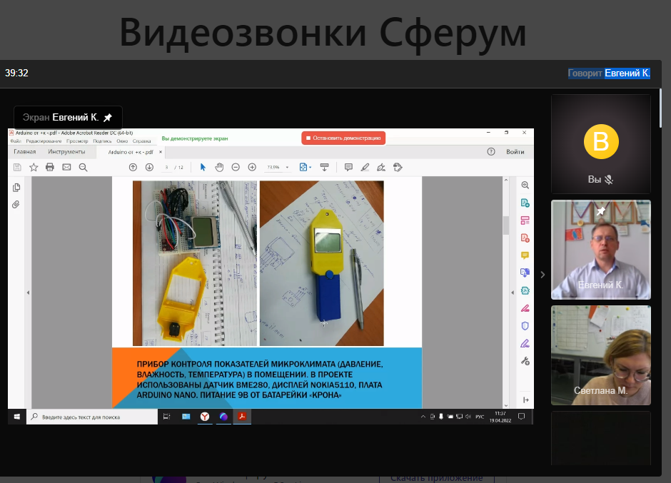
Task: Add the PDF to starred with star icon
Action: pos(34,167)
